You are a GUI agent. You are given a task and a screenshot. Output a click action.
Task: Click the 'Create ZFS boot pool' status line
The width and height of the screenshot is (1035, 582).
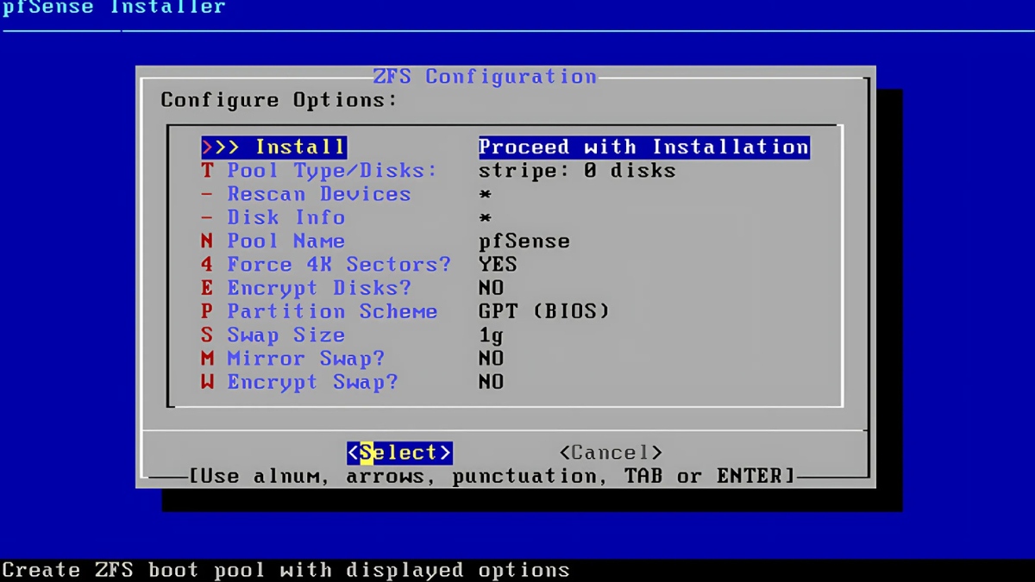click(285, 570)
